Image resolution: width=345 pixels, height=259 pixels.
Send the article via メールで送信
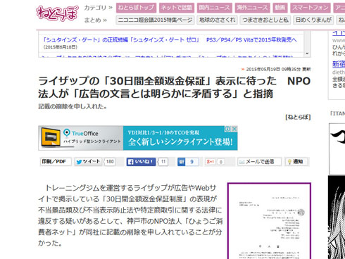click(x=259, y=162)
